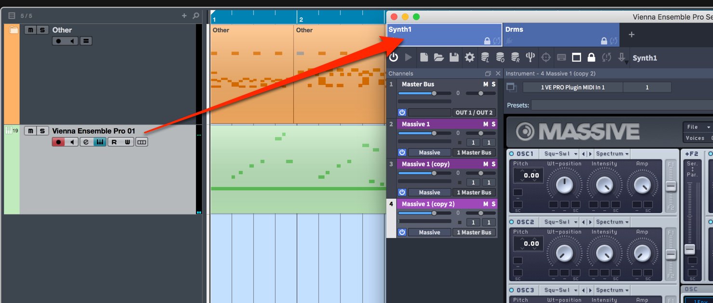Solo the Massive 1 (copy) channel
Screen dimensions: 713x303
click(493, 164)
